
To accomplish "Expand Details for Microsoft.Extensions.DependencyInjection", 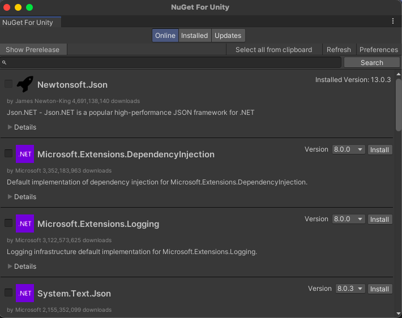I will [x=22, y=197].
